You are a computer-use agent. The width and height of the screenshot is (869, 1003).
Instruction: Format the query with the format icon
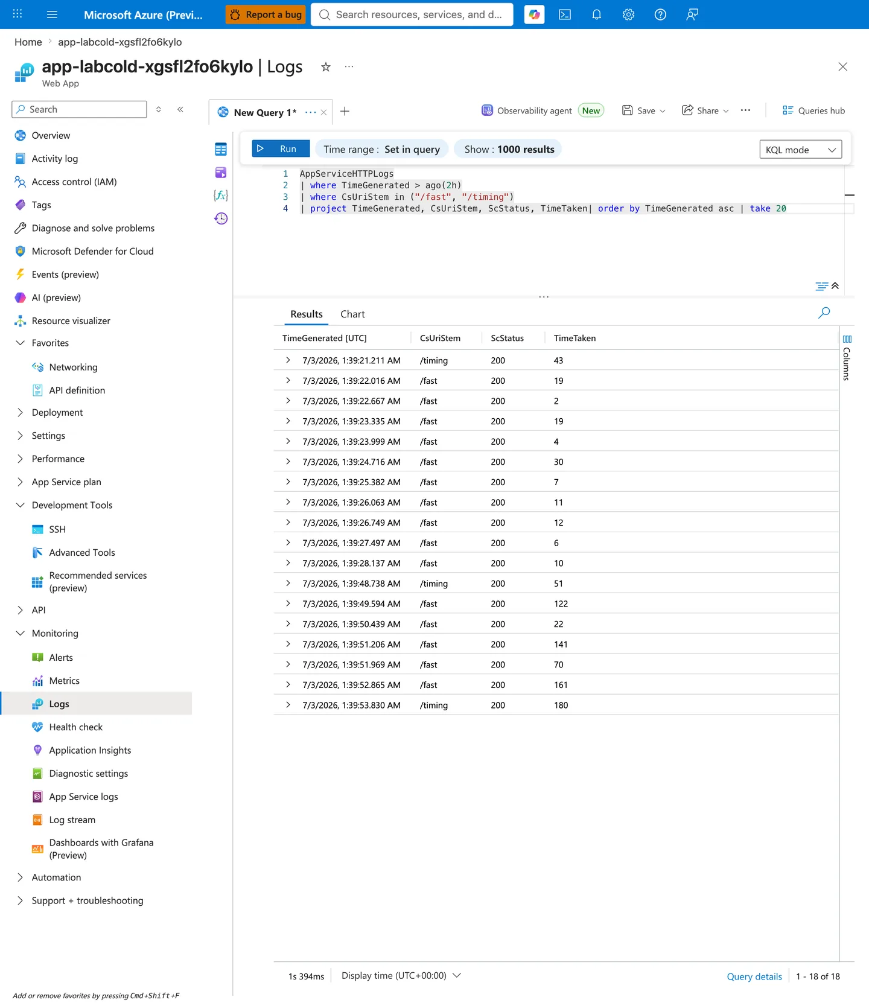[822, 286]
